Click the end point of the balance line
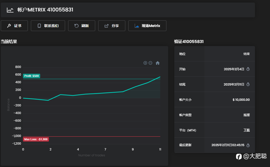Image resolution: width=270 pixels, height=167 pixels. tap(160, 77)
